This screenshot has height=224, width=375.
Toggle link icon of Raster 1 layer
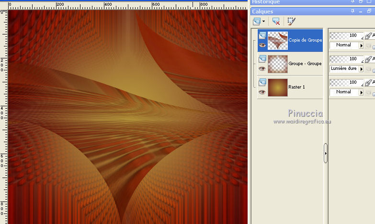point(368,82)
